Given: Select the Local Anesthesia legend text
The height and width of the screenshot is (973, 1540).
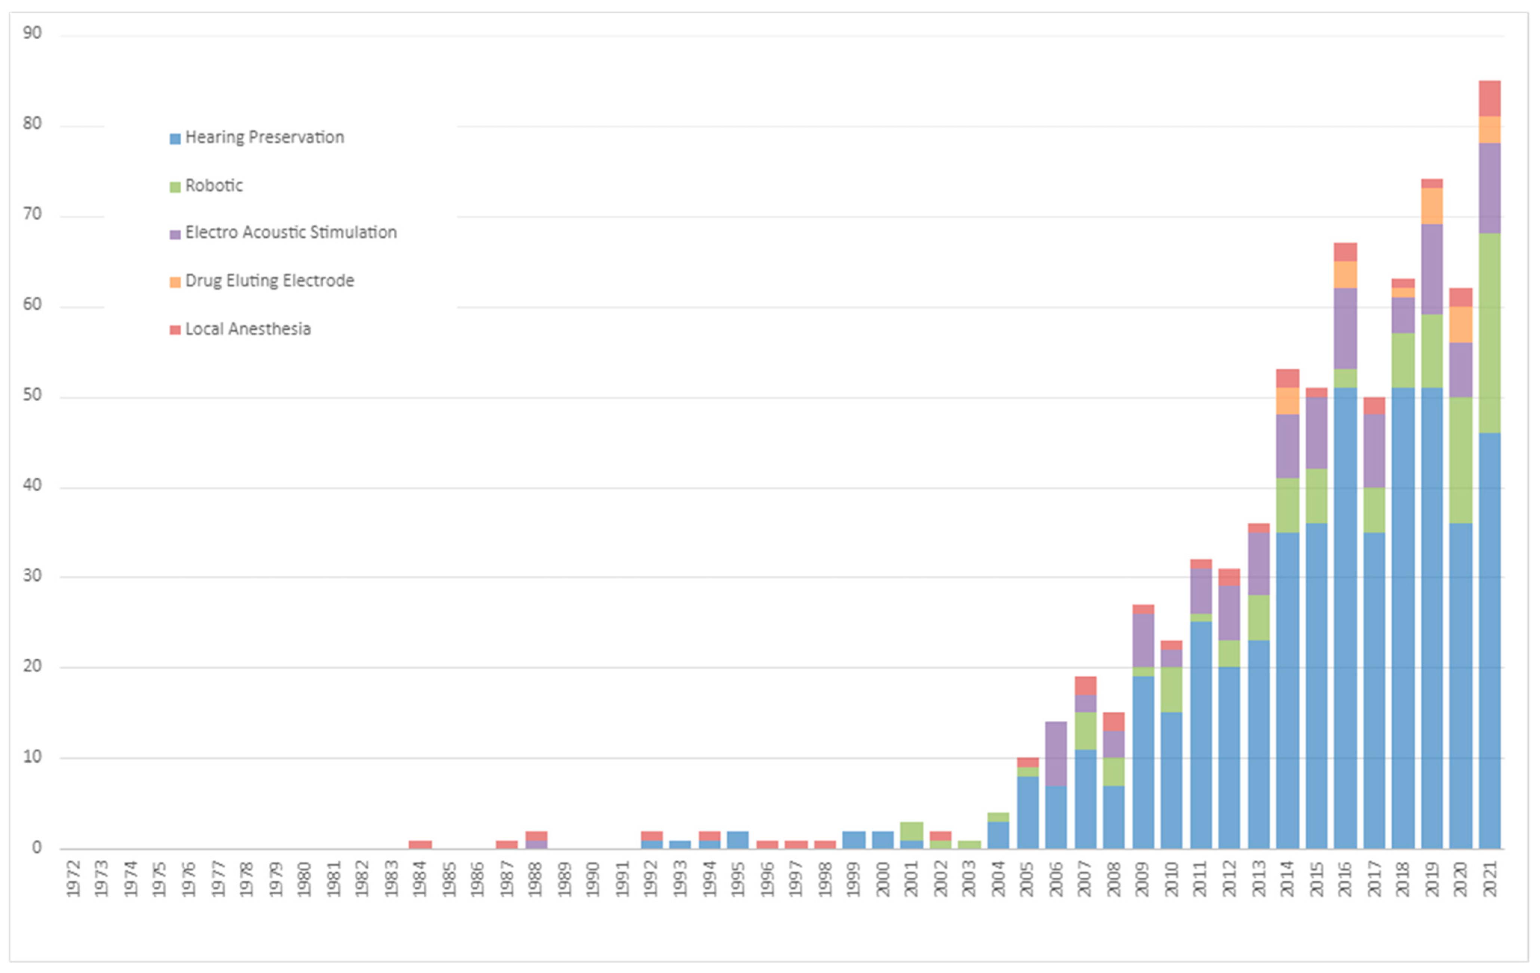Looking at the screenshot, I should (248, 329).
